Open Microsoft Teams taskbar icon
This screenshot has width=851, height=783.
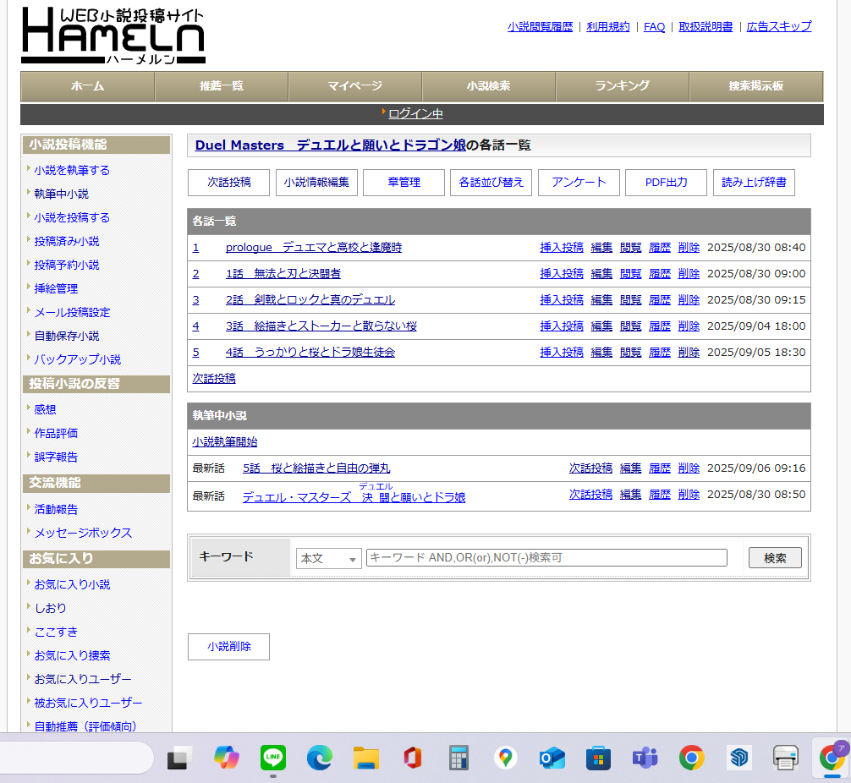(645, 758)
